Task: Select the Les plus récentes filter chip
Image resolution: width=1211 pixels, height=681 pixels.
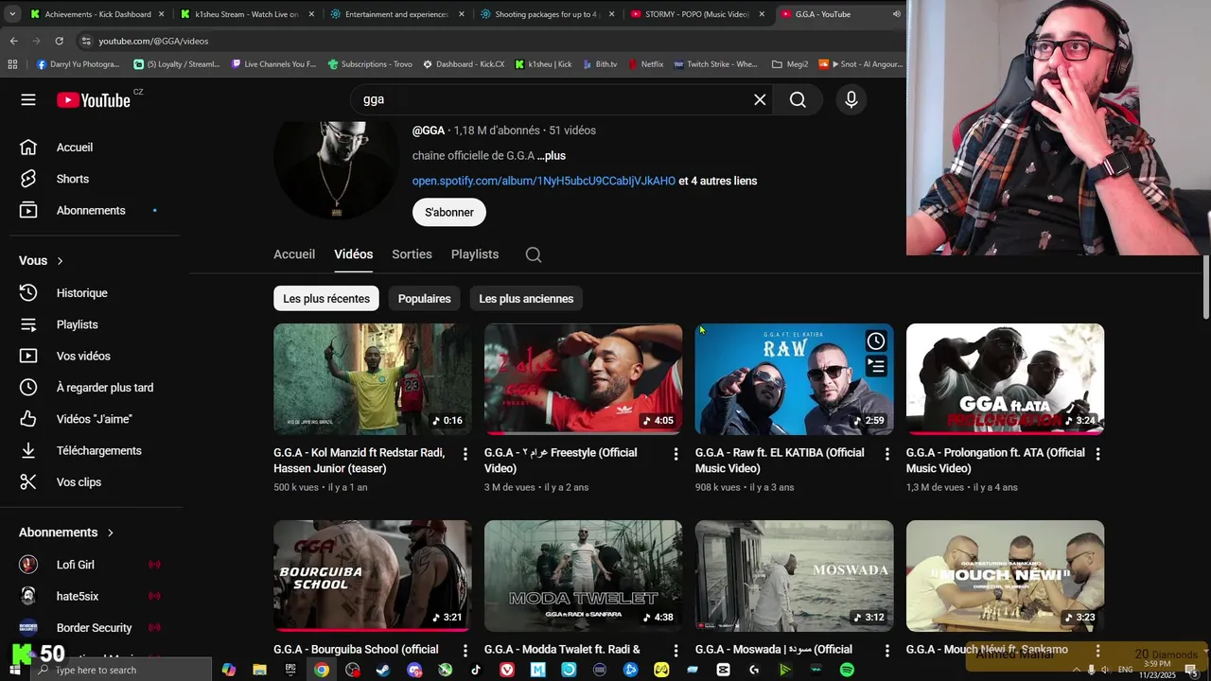Action: pyautogui.click(x=326, y=299)
